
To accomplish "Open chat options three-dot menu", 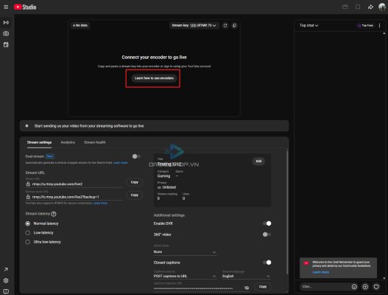I will [x=379, y=25].
